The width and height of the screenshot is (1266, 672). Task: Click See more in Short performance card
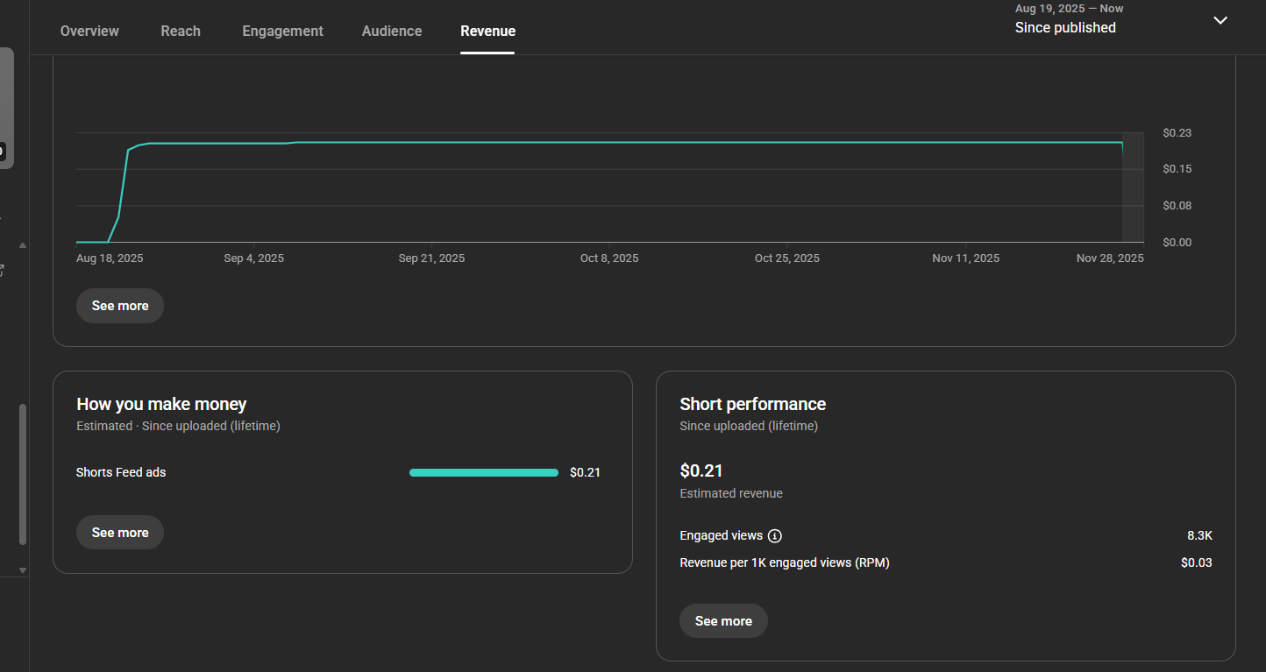pyautogui.click(x=723, y=621)
